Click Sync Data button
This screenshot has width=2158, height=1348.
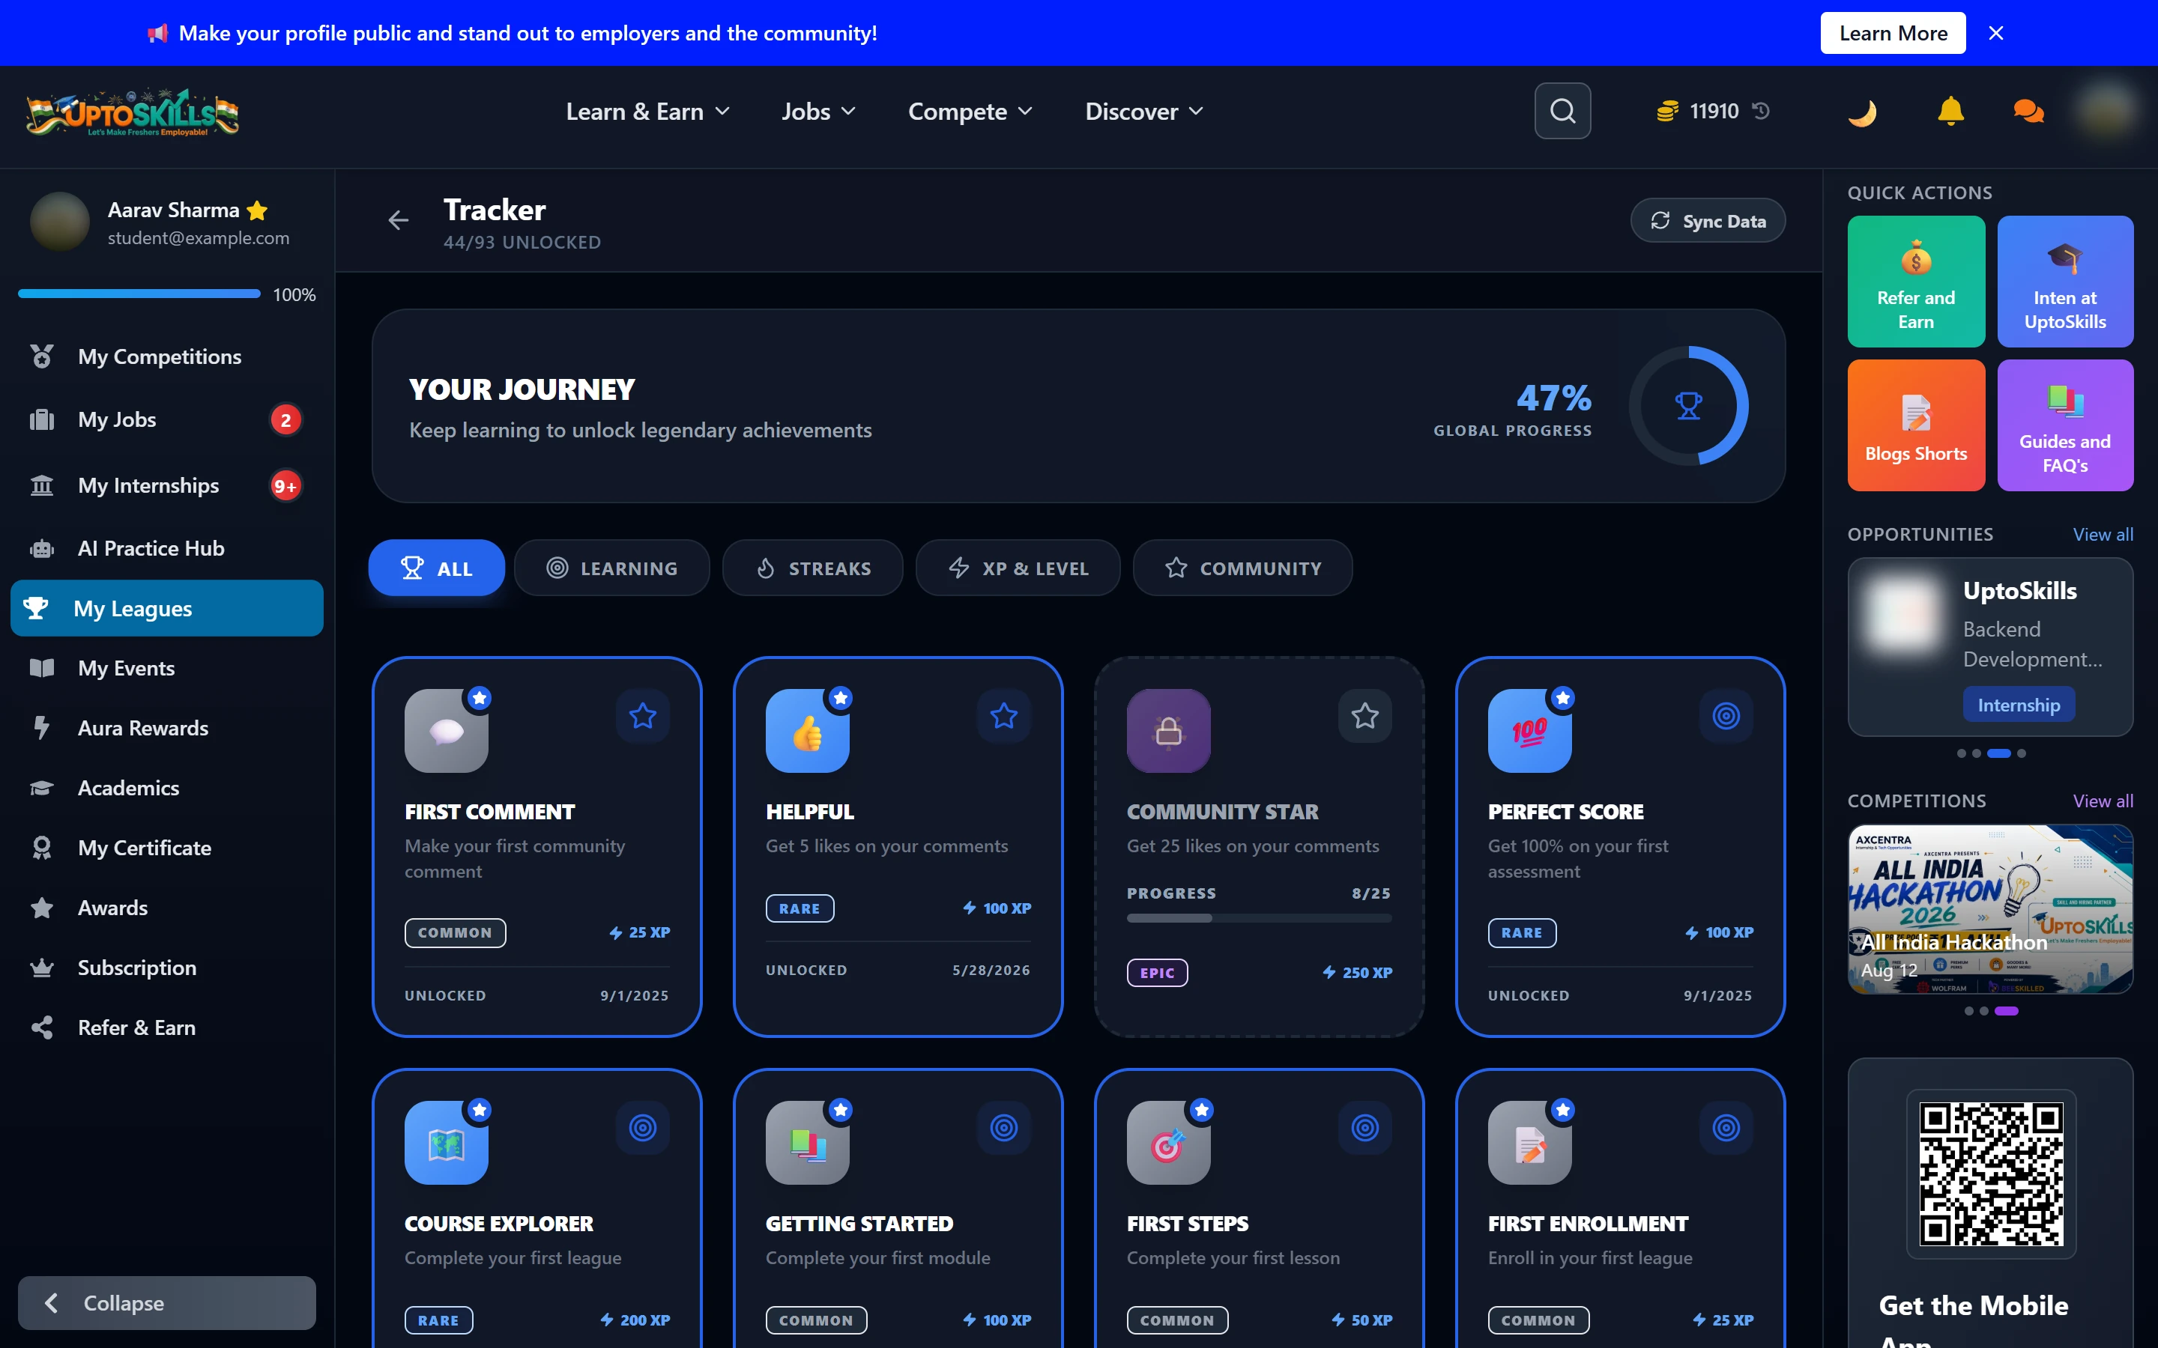point(1708,221)
